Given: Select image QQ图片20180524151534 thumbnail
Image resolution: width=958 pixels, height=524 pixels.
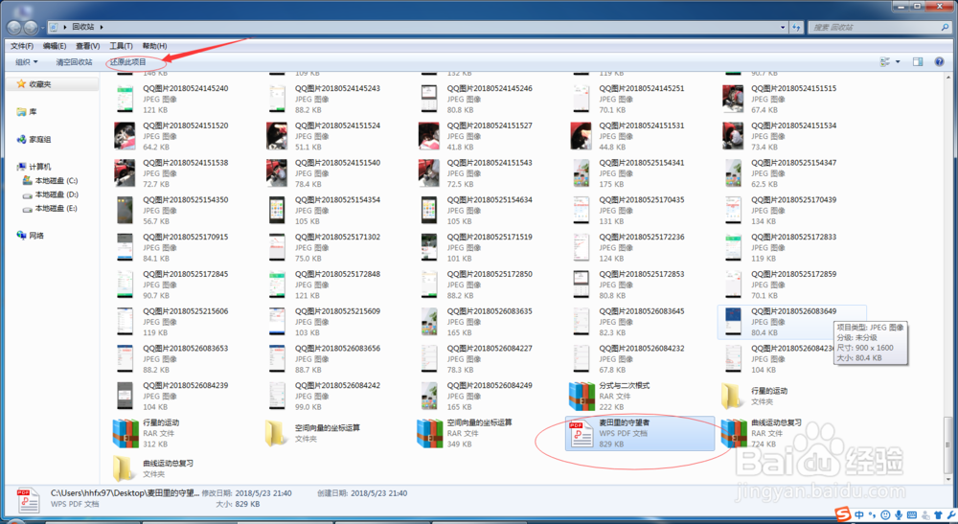Looking at the screenshot, I should pyautogui.click(x=733, y=136).
